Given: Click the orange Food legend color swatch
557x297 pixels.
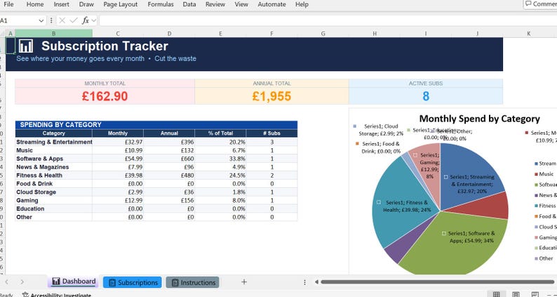Looking at the screenshot, I should [x=536, y=216].
